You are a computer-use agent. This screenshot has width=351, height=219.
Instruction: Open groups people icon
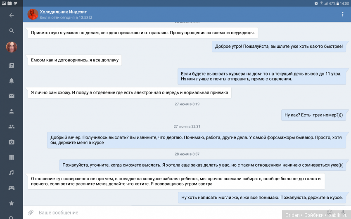[x=11, y=127]
